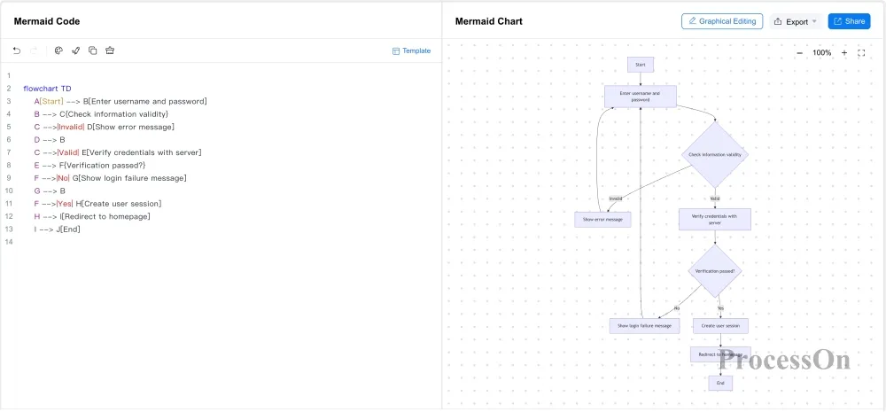The width and height of the screenshot is (886, 412).
Task: Click code line 'B --> C{Check information validity}'
Action: click(x=101, y=114)
